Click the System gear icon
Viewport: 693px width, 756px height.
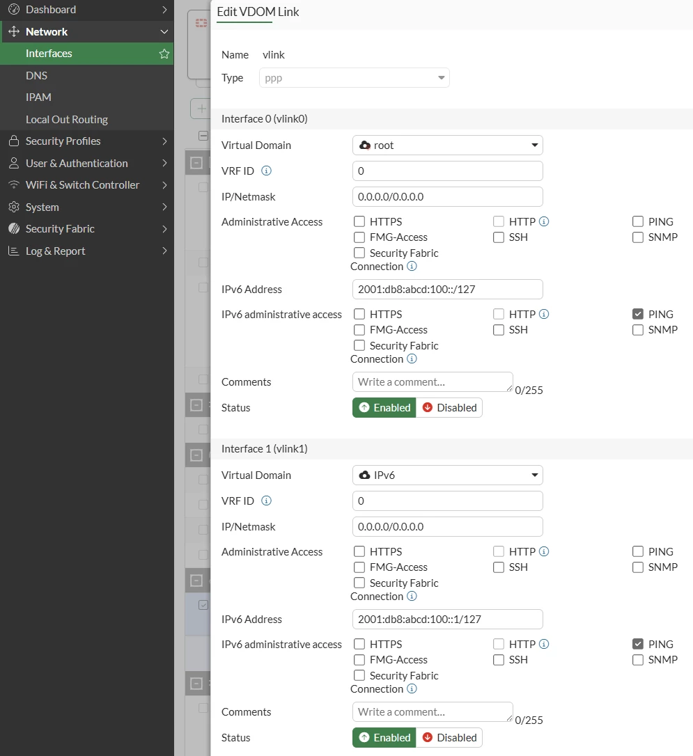tap(14, 207)
